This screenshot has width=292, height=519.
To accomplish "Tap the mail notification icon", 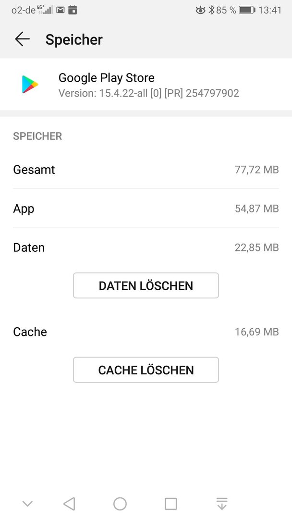I will pyautogui.click(x=60, y=10).
